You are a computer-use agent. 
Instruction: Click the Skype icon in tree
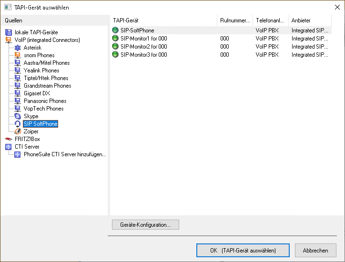point(18,116)
